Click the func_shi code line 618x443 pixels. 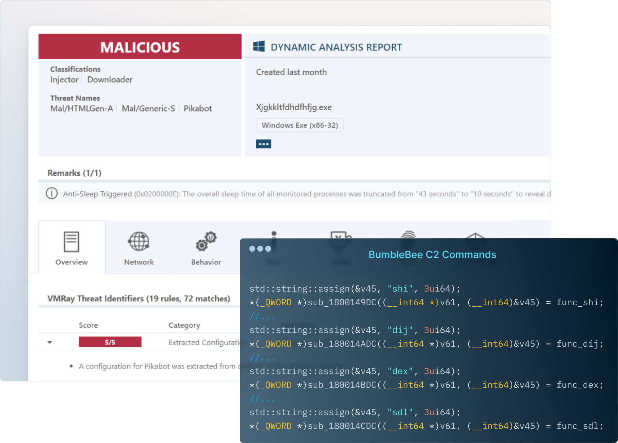[x=426, y=302]
